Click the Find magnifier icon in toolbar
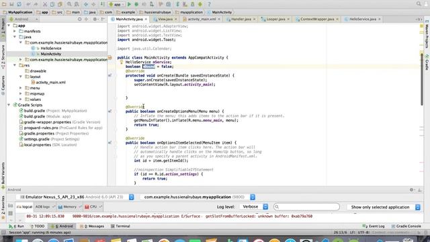430x242 pixels. pos(69,4)
